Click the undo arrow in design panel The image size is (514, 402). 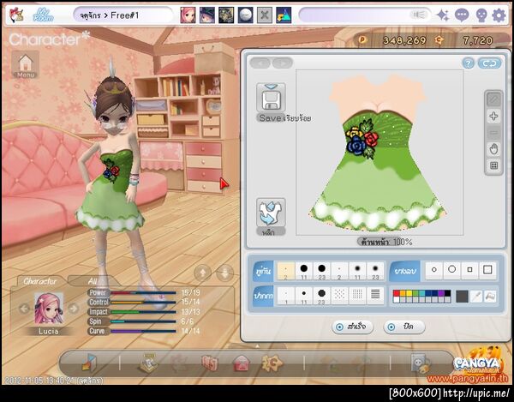(260, 63)
